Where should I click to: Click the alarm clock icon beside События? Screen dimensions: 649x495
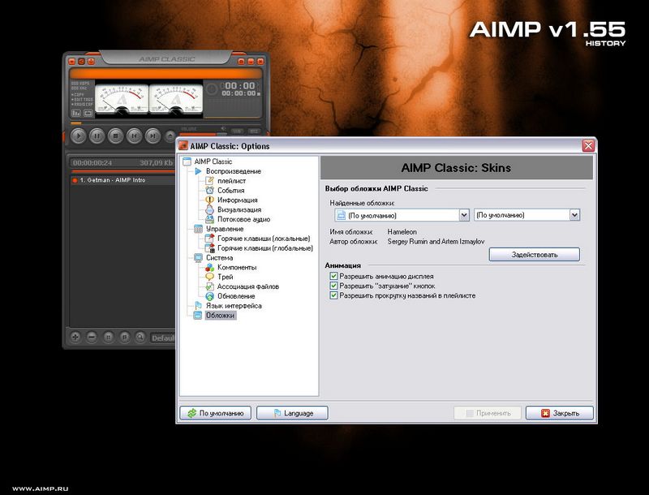210,191
